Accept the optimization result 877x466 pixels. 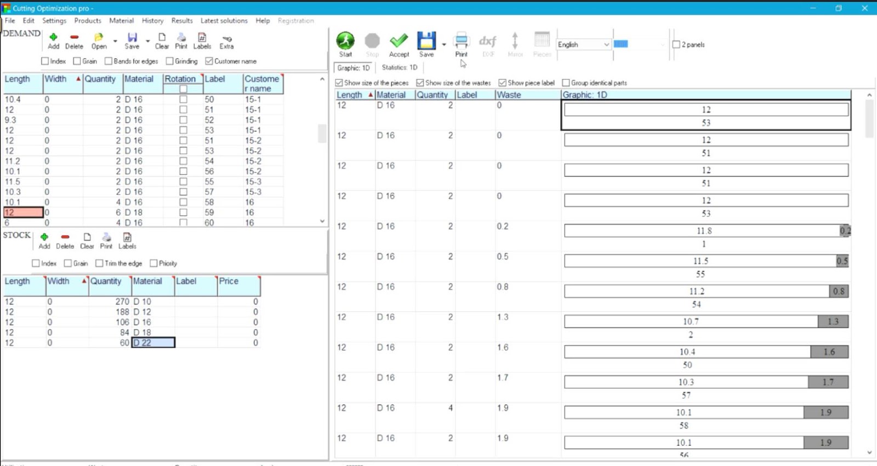pos(399,44)
